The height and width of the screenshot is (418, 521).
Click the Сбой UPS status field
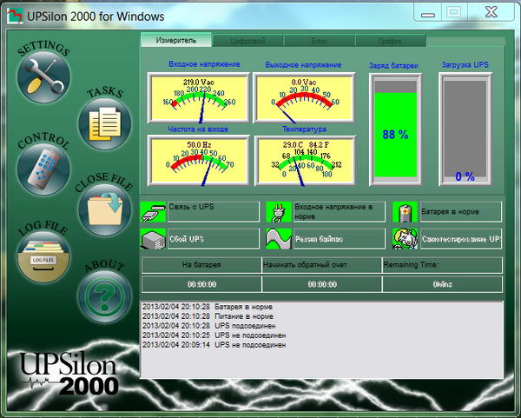pyautogui.click(x=214, y=238)
